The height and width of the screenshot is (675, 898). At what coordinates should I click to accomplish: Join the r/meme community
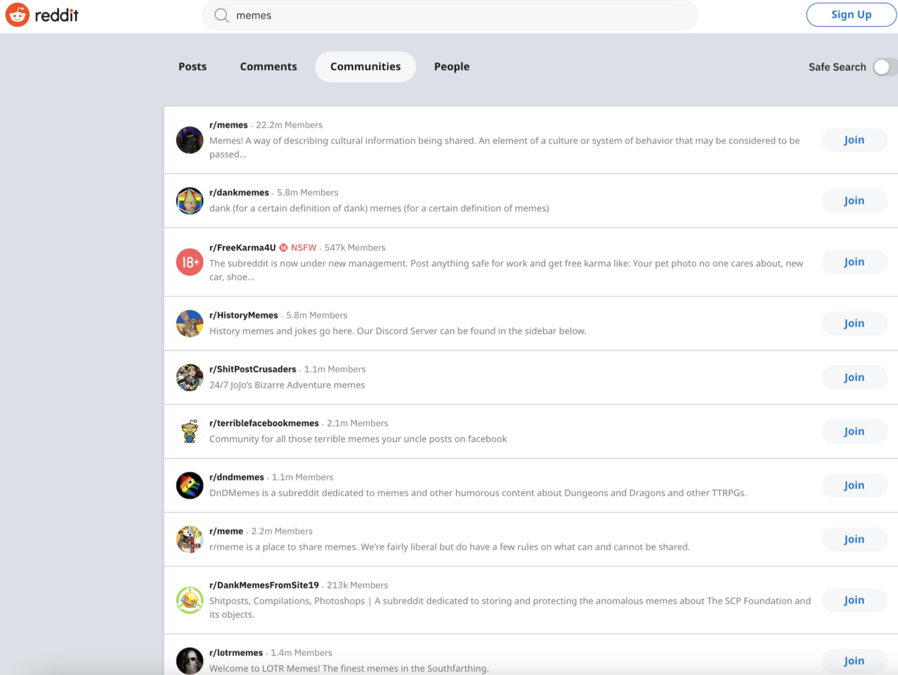[x=854, y=539]
